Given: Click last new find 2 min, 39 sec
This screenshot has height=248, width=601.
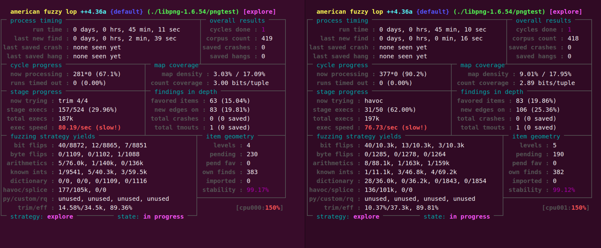Looking at the screenshot, I should [x=125, y=38].
